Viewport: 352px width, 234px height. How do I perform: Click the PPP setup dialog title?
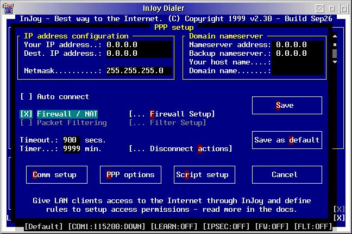click(x=174, y=28)
